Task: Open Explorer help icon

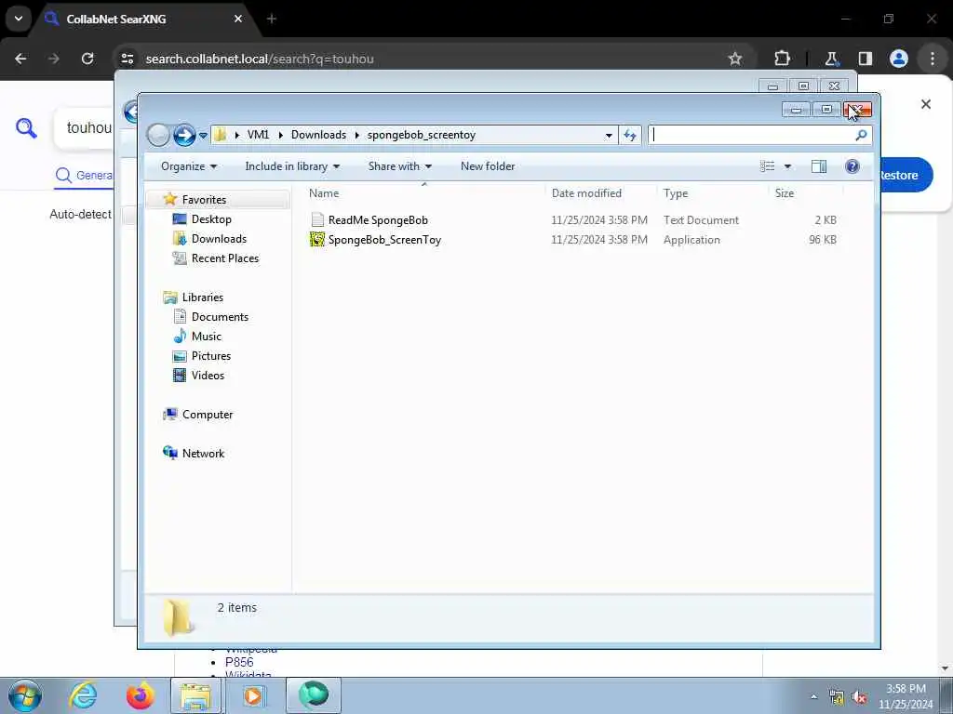Action: [852, 166]
